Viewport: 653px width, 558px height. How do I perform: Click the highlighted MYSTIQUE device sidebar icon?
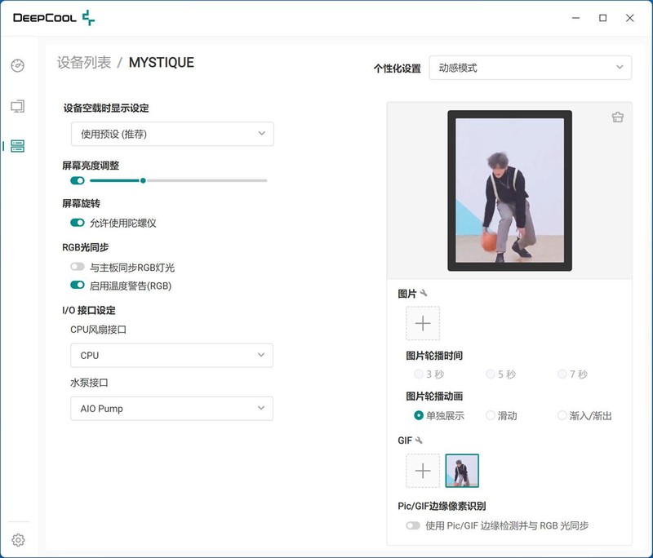(17, 148)
